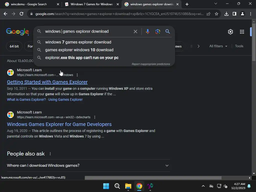Open Windows taskbar search

tap(117, 186)
